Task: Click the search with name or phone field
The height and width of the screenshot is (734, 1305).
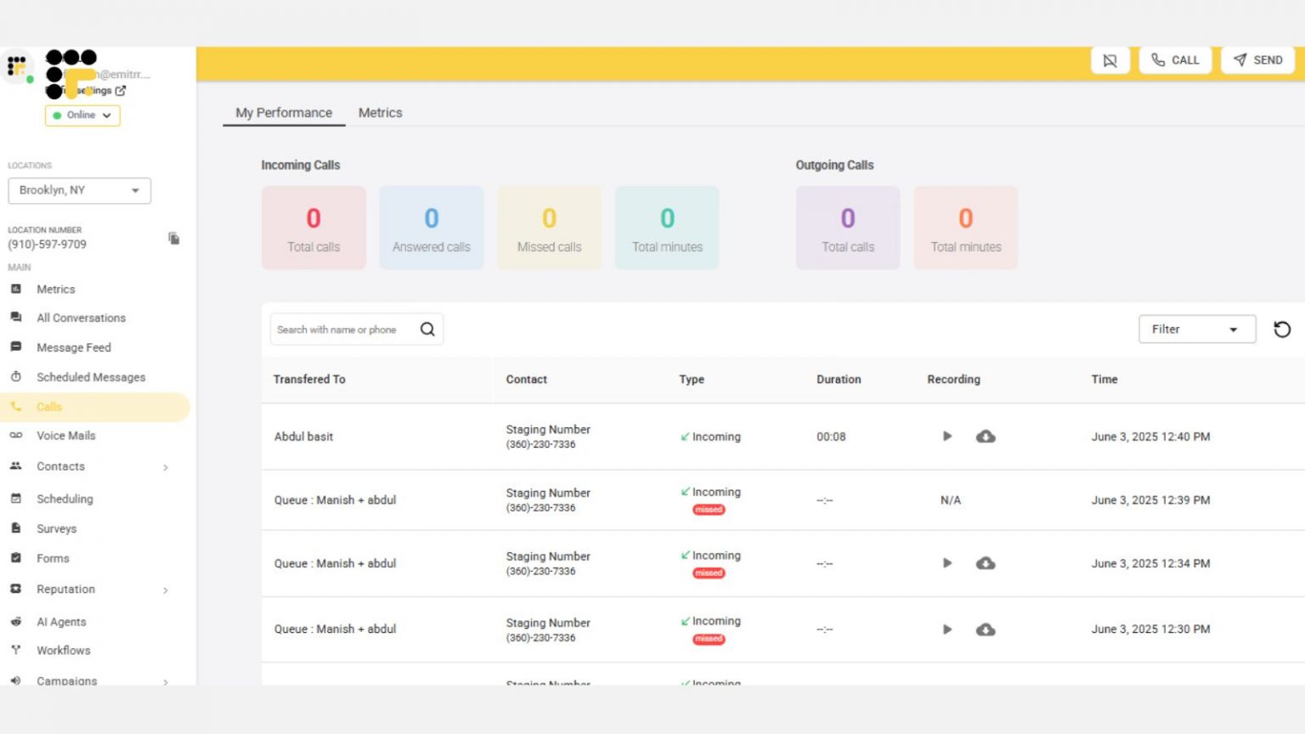Action: (x=348, y=329)
